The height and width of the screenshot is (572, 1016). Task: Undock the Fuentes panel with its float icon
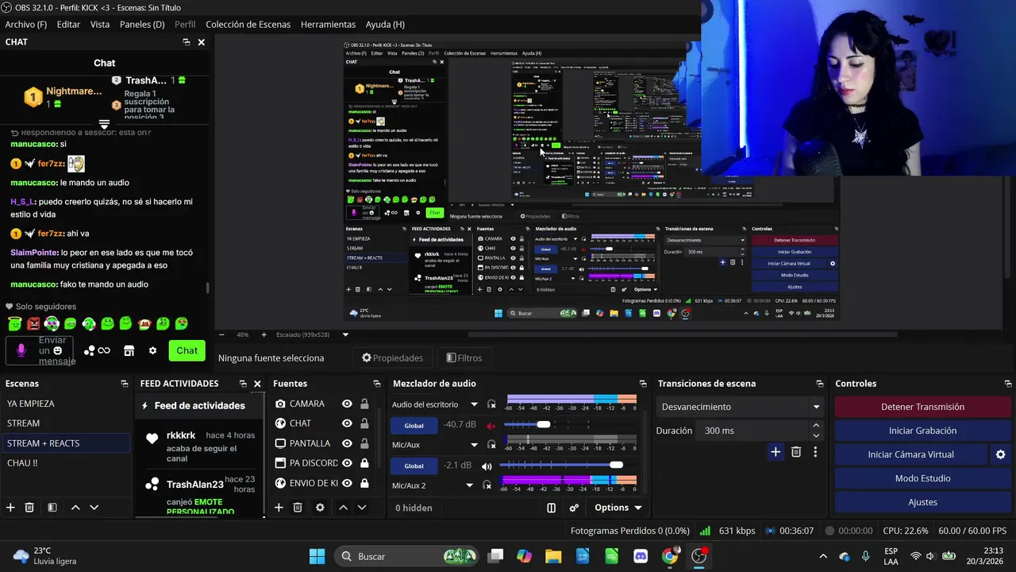(x=376, y=384)
